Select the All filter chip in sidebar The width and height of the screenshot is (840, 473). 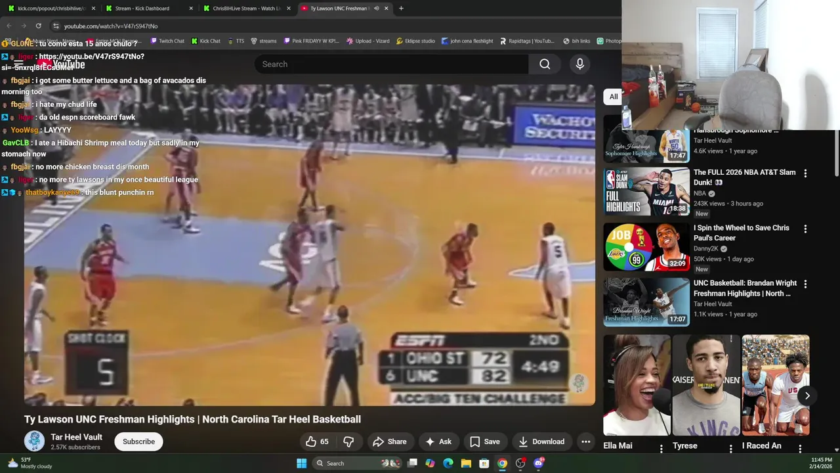(x=613, y=97)
